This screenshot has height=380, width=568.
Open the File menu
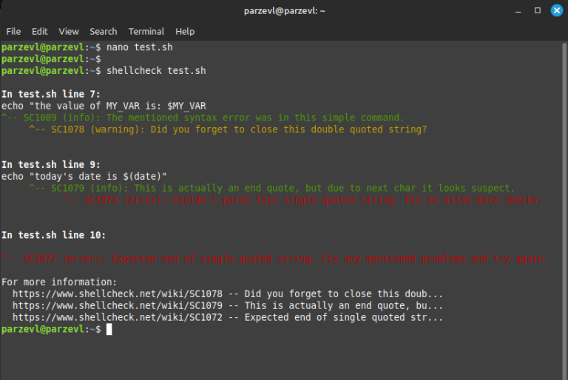(x=13, y=32)
